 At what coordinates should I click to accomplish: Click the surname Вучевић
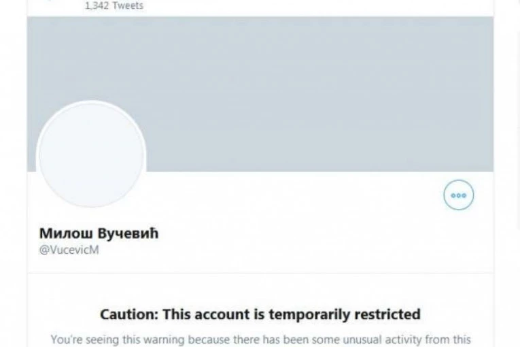(x=128, y=233)
